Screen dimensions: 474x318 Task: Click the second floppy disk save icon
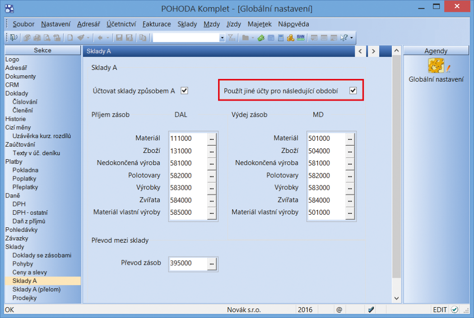(x=130, y=38)
